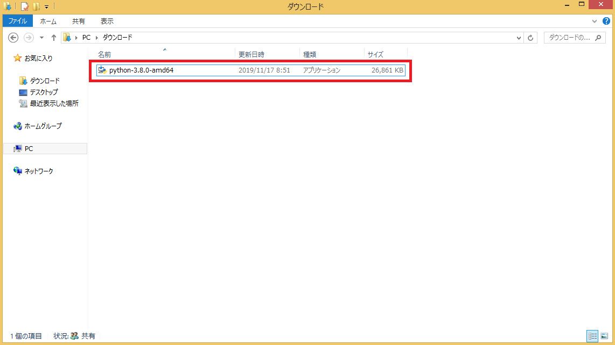Click the python-3.8.0-amd64 installer icon

pos(102,70)
